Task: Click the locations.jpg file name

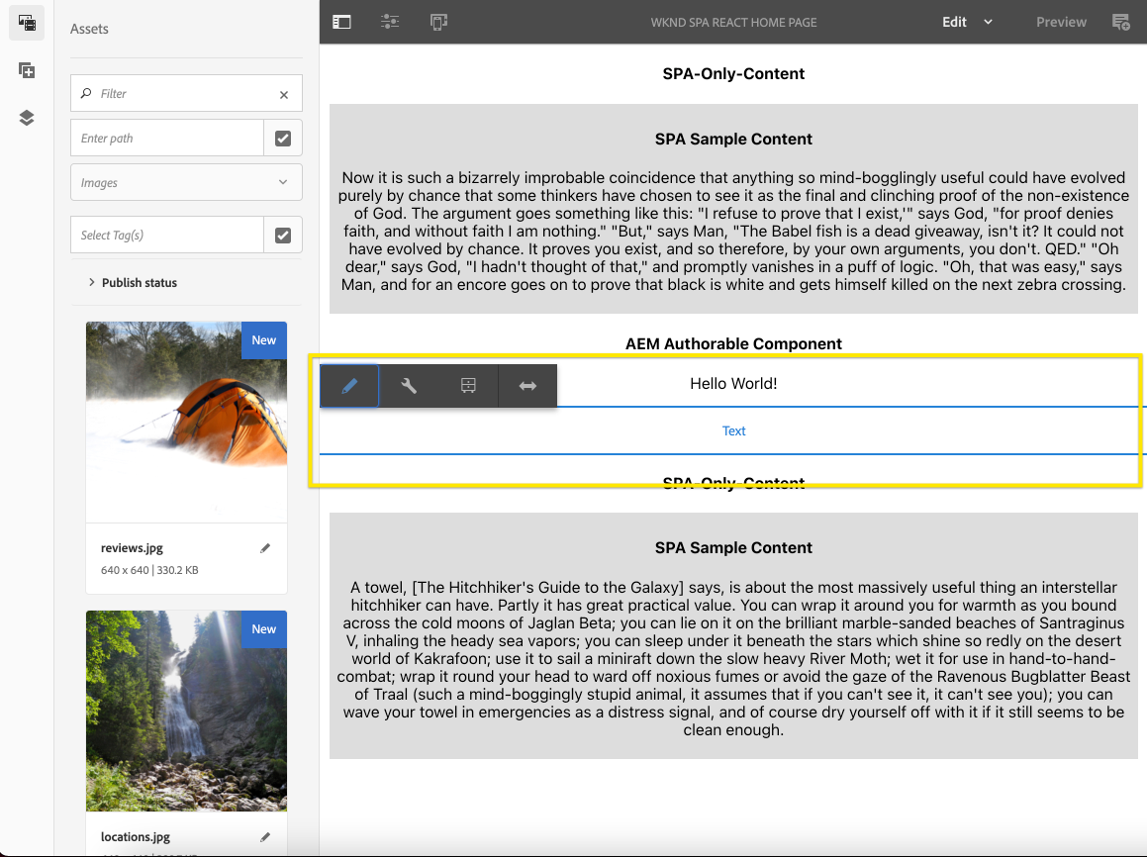Action: coord(136,836)
